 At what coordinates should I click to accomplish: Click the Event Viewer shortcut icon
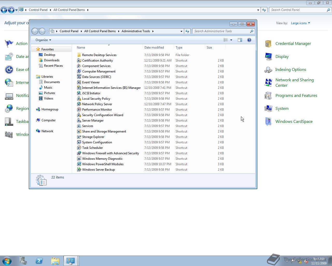(x=79, y=82)
